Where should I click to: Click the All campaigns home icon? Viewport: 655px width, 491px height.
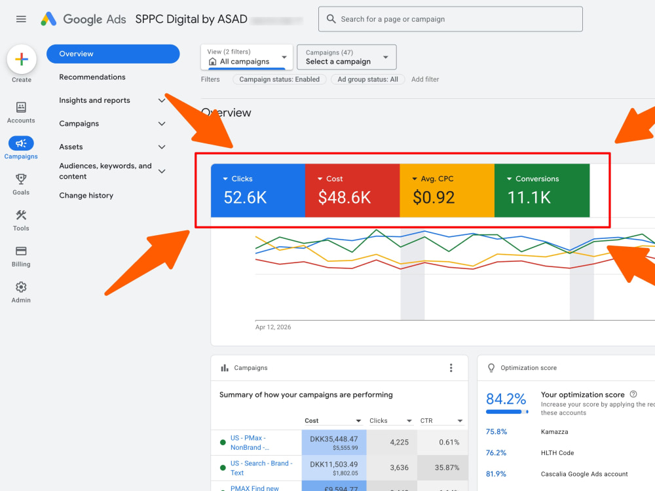[212, 62]
